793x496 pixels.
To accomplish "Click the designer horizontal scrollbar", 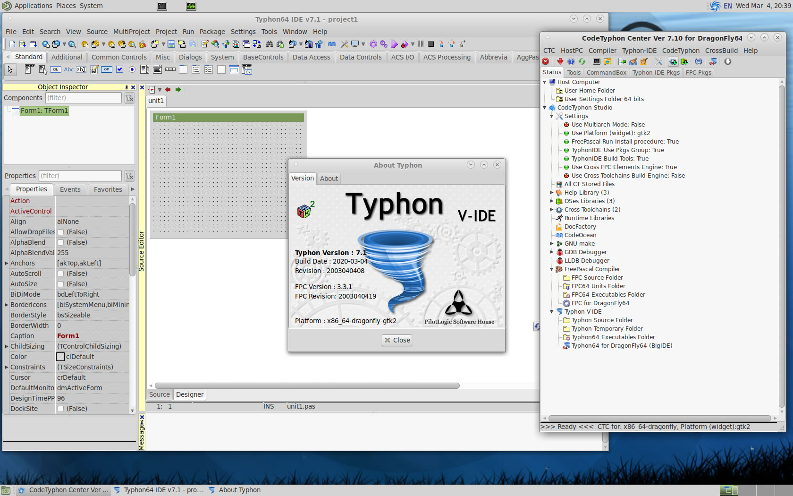I will click(307, 386).
